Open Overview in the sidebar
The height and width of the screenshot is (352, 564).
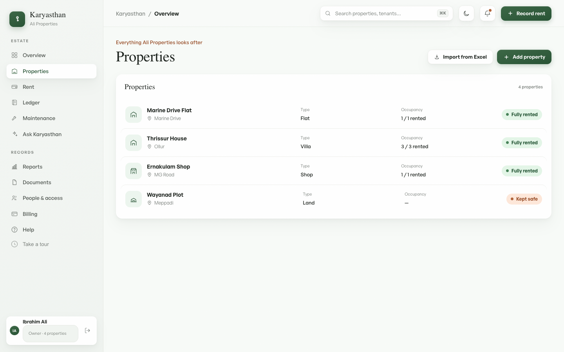click(x=51, y=55)
